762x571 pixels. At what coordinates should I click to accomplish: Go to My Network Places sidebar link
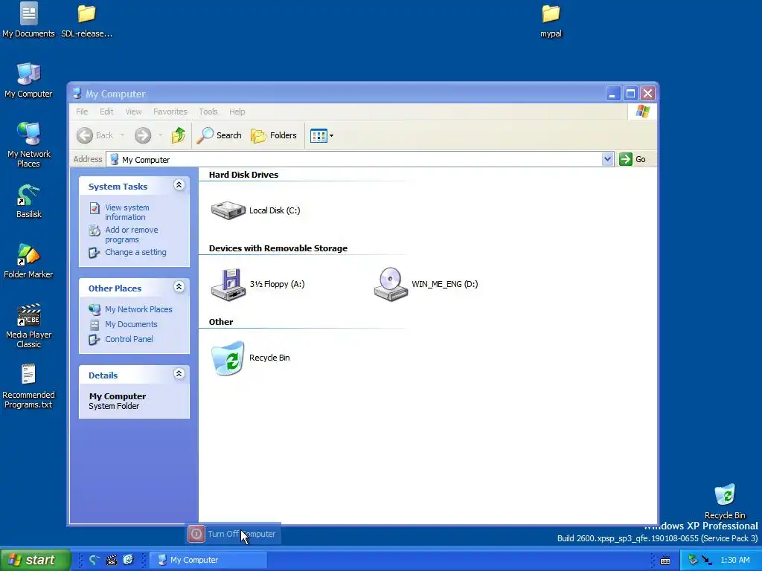tap(138, 309)
